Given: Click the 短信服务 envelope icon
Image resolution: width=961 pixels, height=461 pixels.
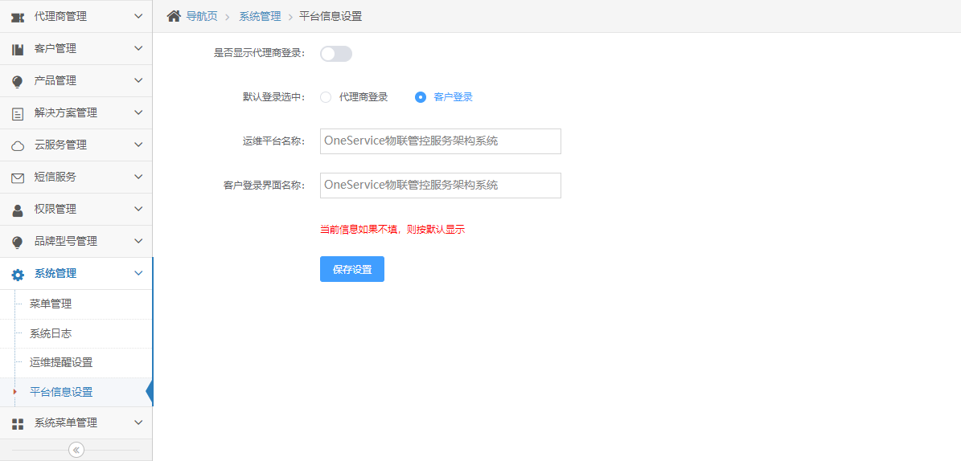Looking at the screenshot, I should pyautogui.click(x=18, y=178).
